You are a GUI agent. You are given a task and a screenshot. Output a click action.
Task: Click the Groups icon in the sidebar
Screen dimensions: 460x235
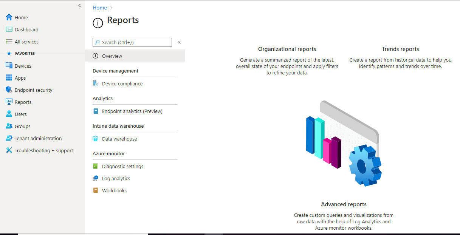coord(9,126)
